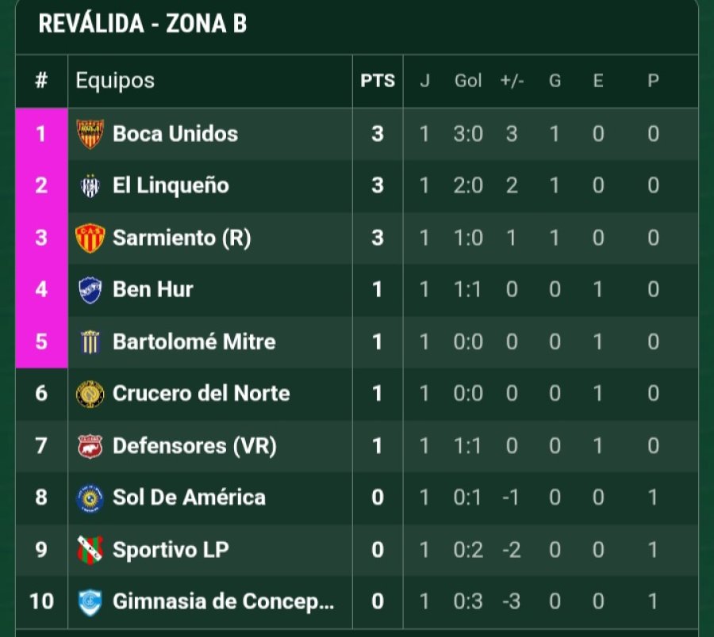Click the Ben Hur team crest

(90, 290)
